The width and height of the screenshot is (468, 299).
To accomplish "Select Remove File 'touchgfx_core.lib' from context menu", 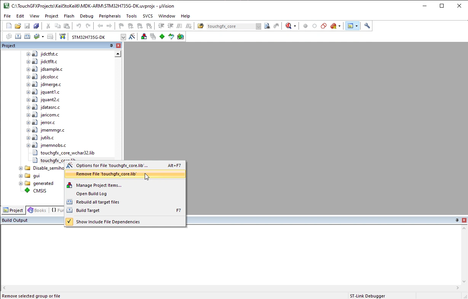I will coord(106,174).
